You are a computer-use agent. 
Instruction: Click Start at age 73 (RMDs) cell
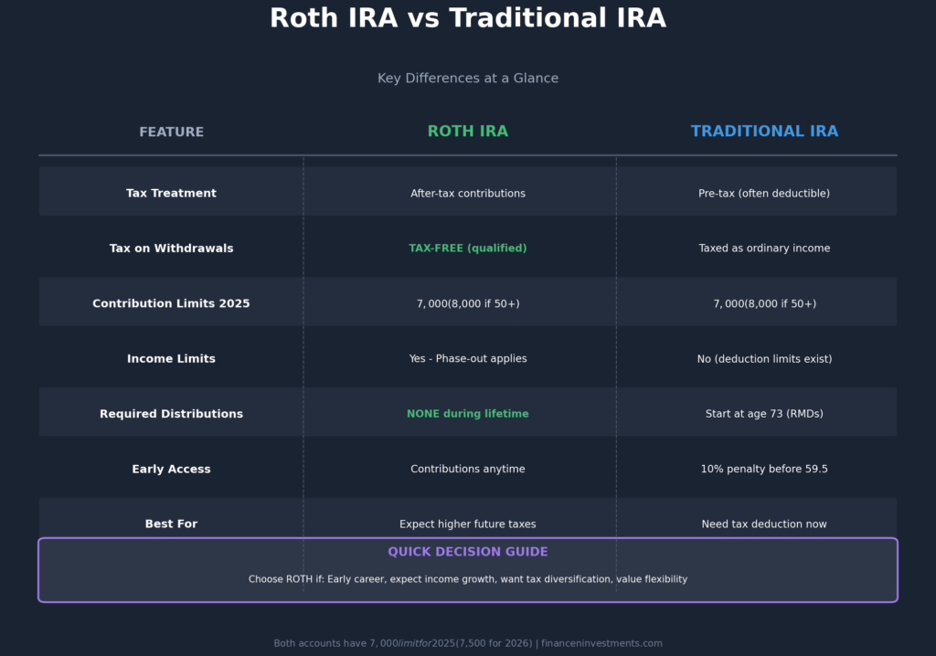point(764,413)
